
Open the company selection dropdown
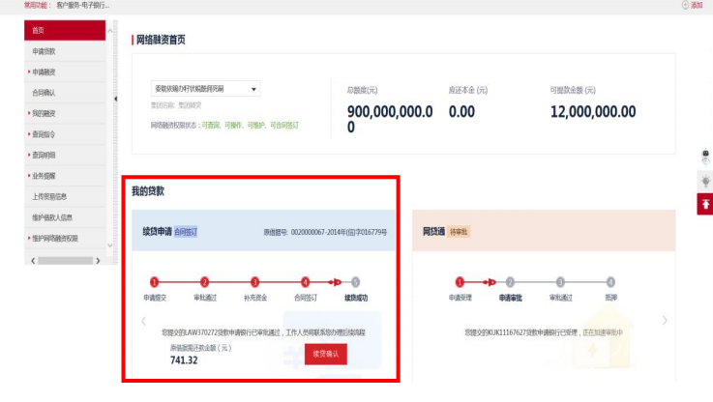coord(254,89)
